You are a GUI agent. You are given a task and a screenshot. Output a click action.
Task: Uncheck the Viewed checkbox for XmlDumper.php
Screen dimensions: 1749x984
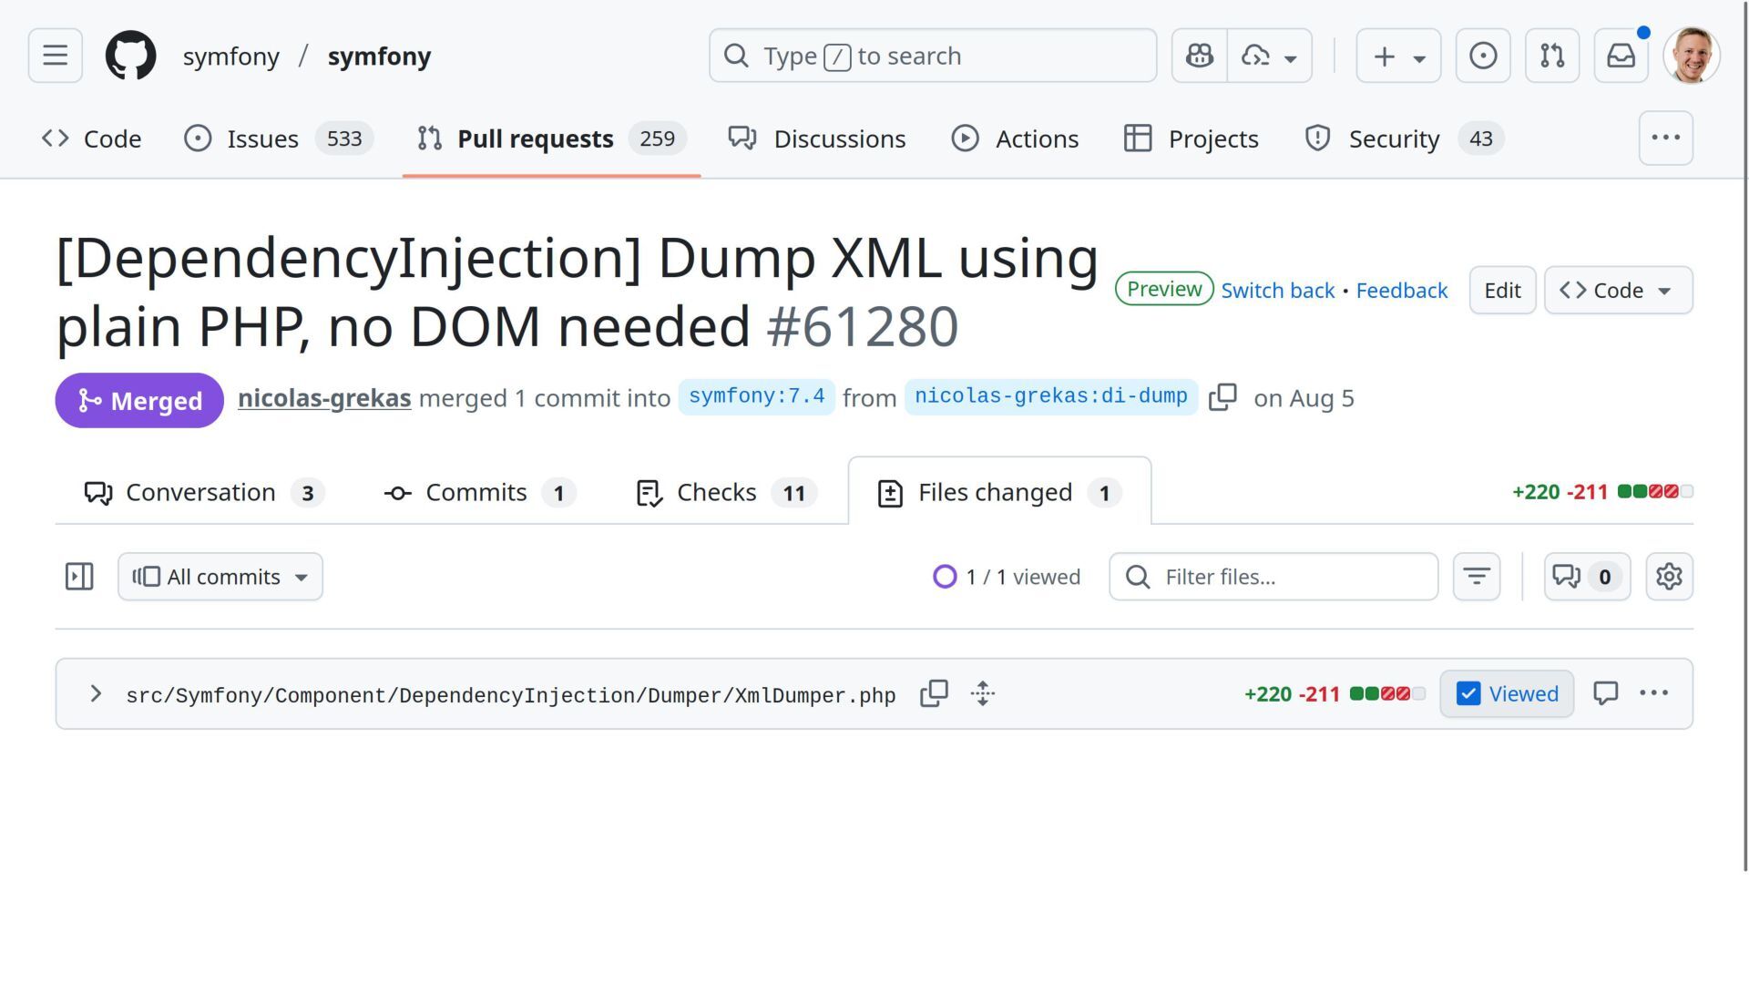pyautogui.click(x=1468, y=694)
